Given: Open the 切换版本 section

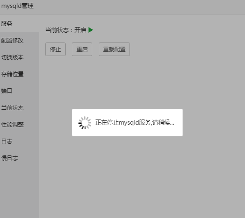Looking at the screenshot, I should point(20,57).
